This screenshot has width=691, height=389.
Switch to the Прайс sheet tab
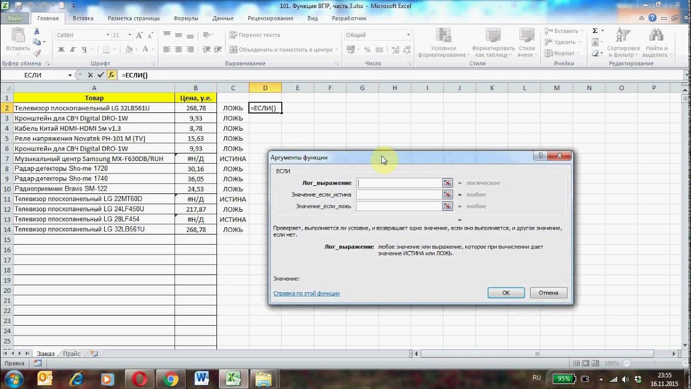[x=72, y=354]
